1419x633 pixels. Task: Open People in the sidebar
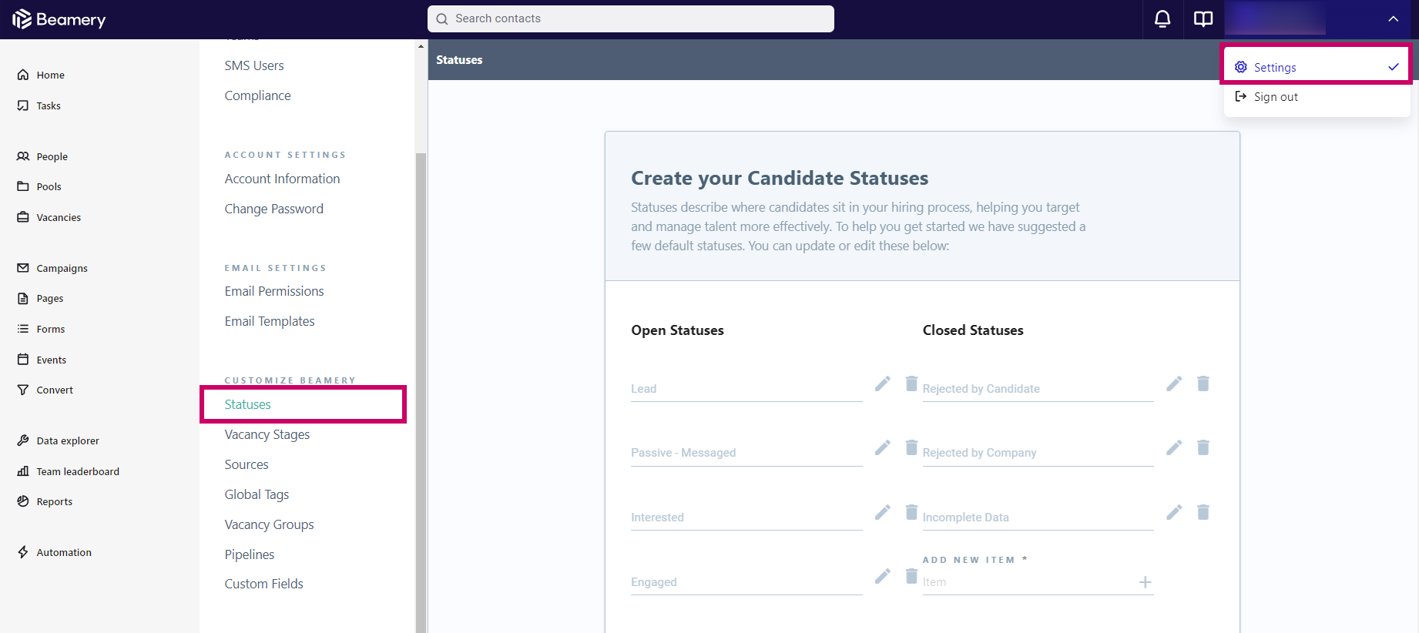click(42, 156)
